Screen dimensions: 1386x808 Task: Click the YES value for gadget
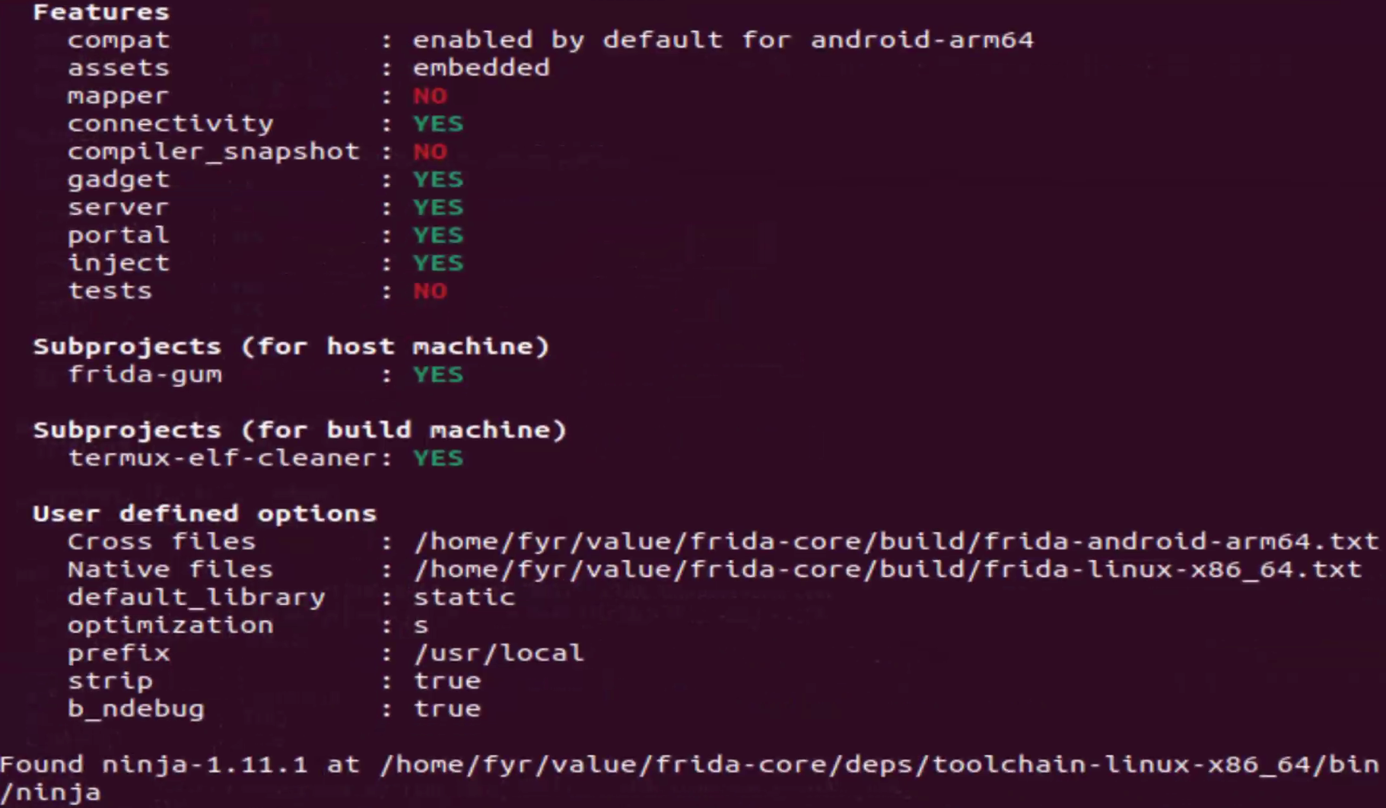(438, 180)
